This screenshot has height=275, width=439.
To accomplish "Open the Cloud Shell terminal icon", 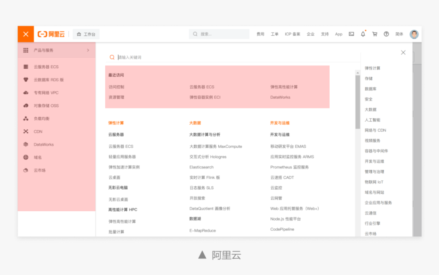I will (351, 34).
